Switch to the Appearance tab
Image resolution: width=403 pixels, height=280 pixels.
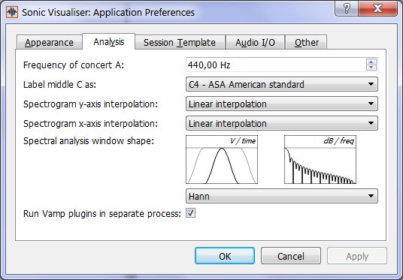pos(50,42)
